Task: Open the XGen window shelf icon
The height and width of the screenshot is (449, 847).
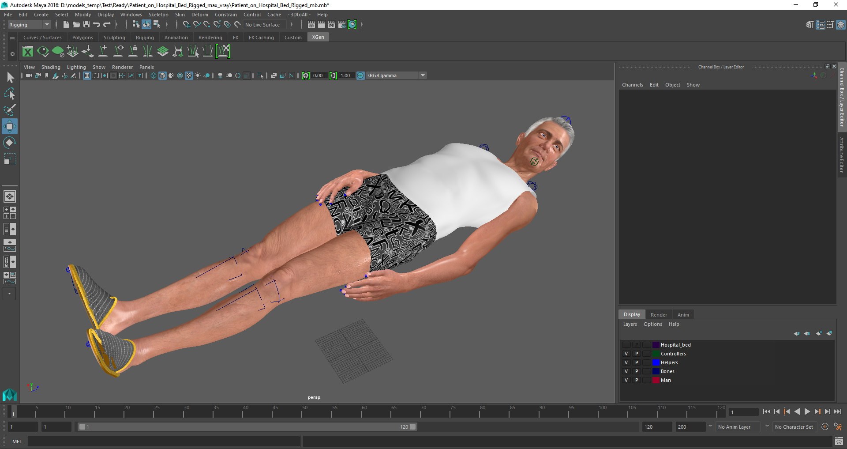Action: click(x=28, y=52)
